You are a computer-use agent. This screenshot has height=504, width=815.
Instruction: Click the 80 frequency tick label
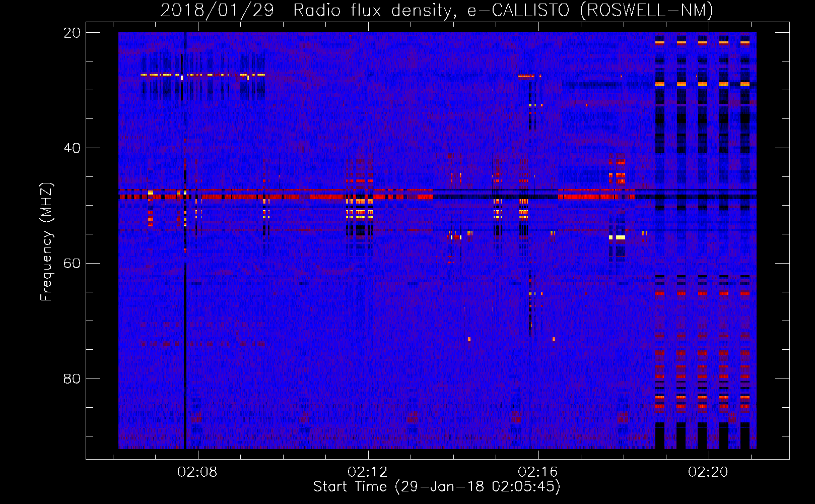(x=72, y=379)
